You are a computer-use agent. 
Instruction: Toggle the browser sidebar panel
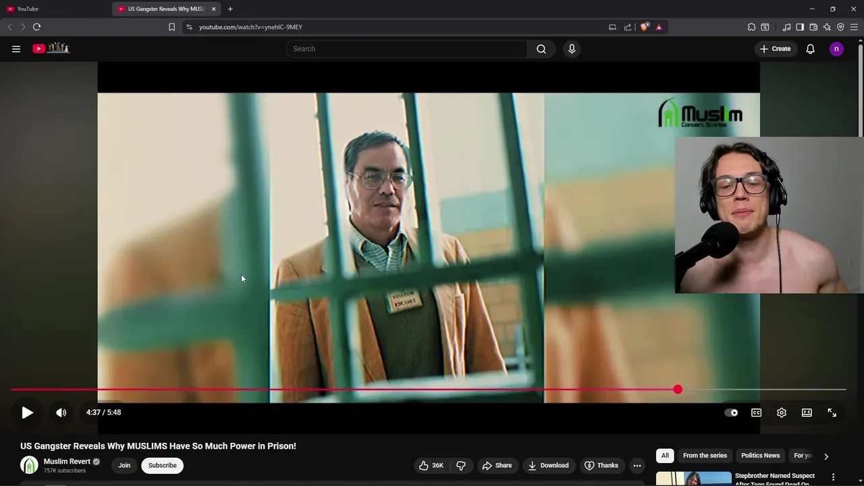[x=800, y=27]
